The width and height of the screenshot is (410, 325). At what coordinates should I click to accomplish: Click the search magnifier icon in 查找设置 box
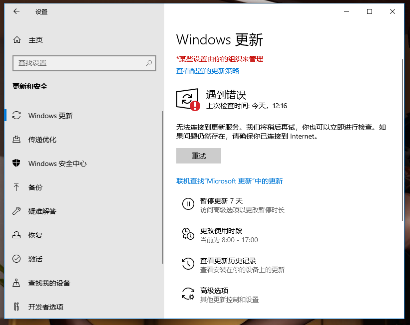(149, 63)
